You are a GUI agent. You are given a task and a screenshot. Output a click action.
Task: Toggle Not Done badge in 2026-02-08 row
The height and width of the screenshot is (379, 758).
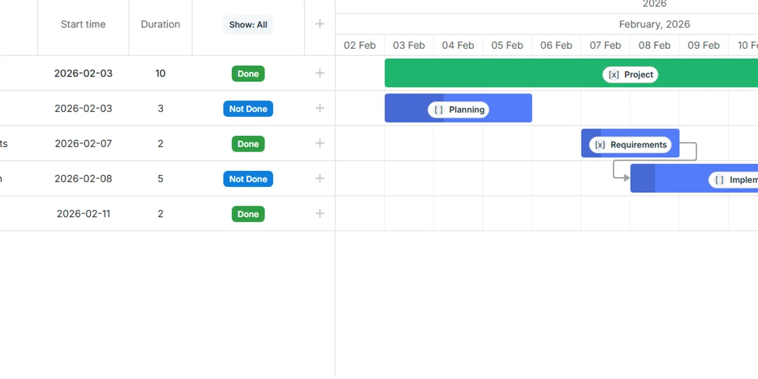[x=248, y=179]
